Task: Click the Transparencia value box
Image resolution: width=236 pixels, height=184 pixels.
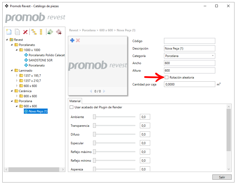Action: [x=145, y=126]
